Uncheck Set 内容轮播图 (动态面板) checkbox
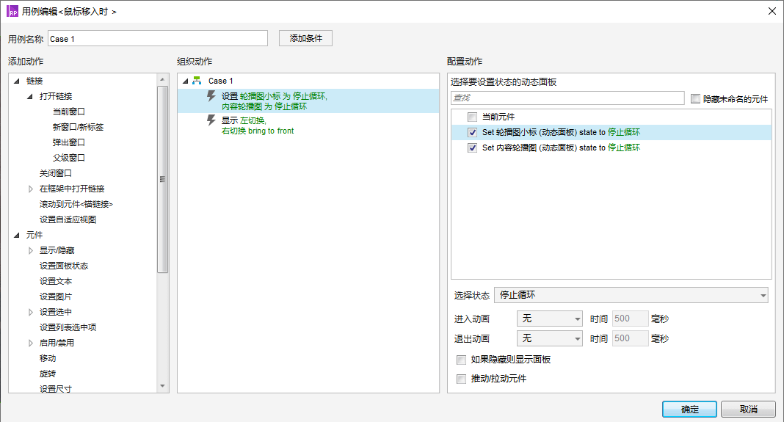The height and width of the screenshot is (422, 784). 472,148
